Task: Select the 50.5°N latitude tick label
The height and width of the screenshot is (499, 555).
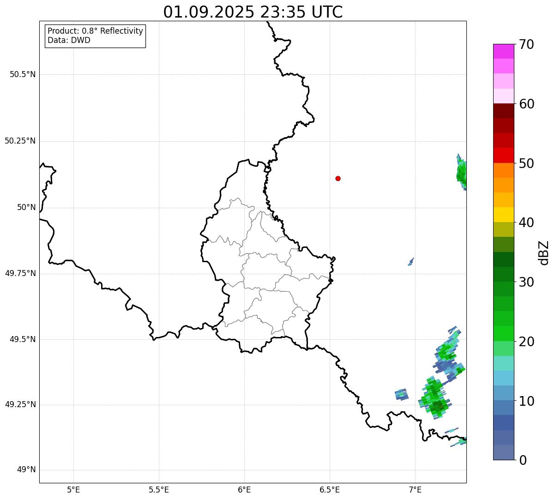Action: click(x=23, y=74)
